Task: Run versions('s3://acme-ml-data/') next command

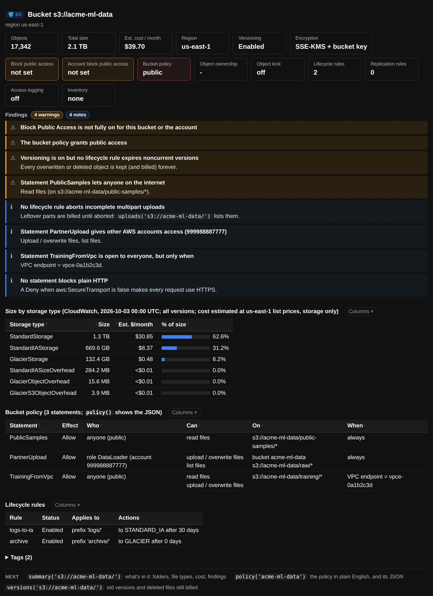Action: pyautogui.click(x=55, y=587)
